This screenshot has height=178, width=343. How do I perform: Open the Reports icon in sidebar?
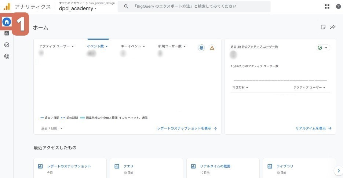pyautogui.click(x=7, y=33)
